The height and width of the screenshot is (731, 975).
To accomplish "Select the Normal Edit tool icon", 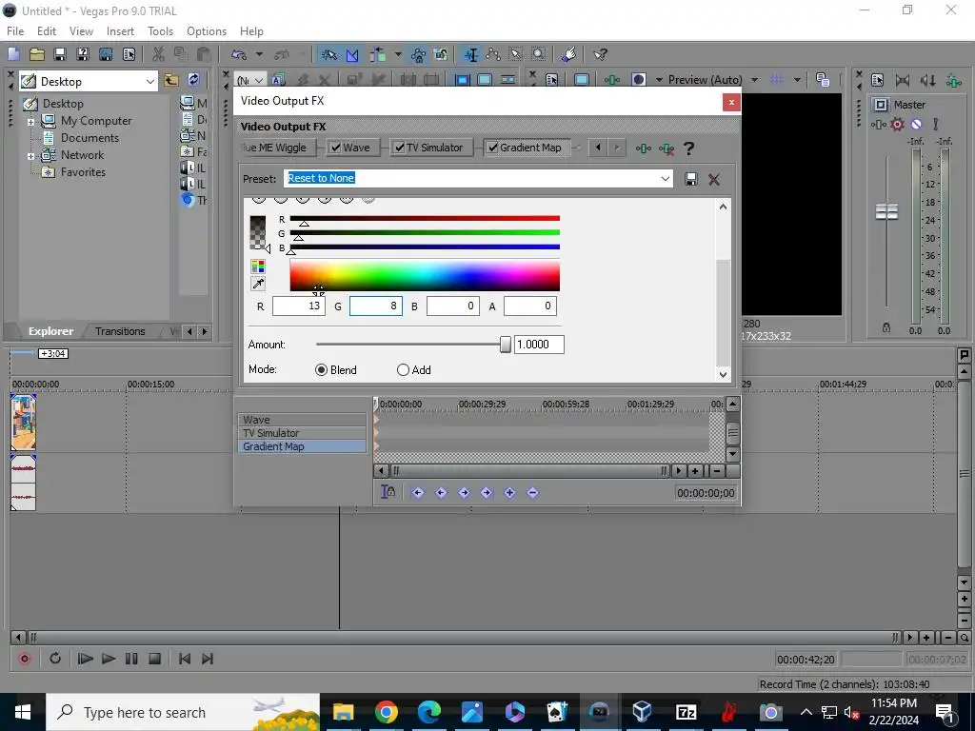I will click(470, 54).
